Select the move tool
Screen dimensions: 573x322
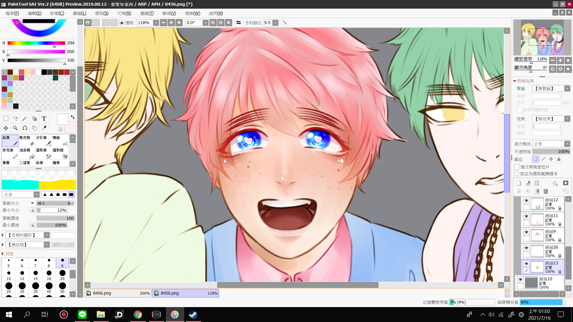point(6,128)
